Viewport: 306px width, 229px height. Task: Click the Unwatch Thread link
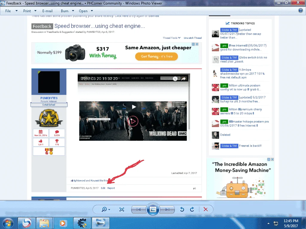click(x=193, y=38)
